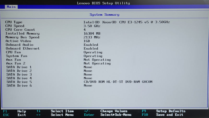The width and height of the screenshot is (209, 118).
Task: Click the +/- key hint
Action: (87, 111)
